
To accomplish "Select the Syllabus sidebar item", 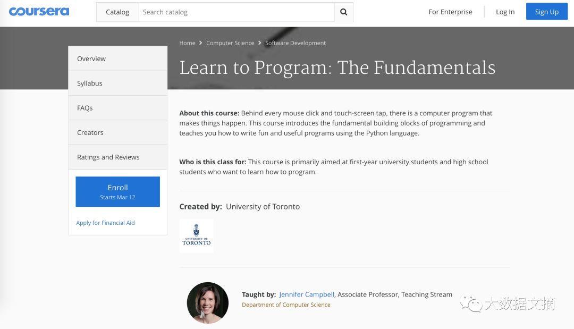I will point(117,83).
